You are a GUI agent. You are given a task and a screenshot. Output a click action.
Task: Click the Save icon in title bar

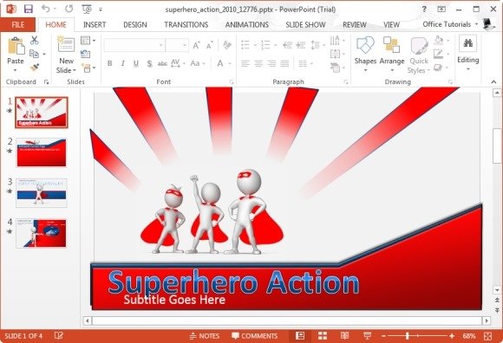(x=29, y=9)
